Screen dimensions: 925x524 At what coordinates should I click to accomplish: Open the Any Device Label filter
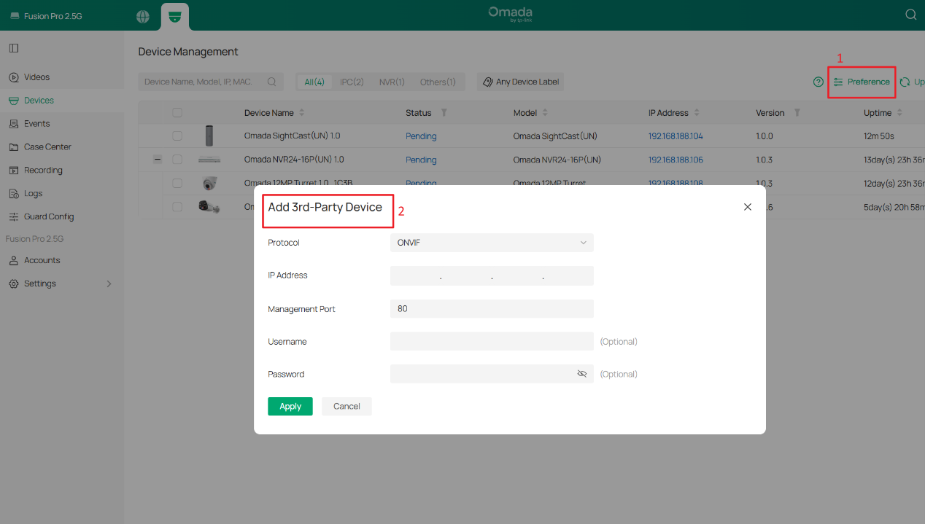point(521,82)
